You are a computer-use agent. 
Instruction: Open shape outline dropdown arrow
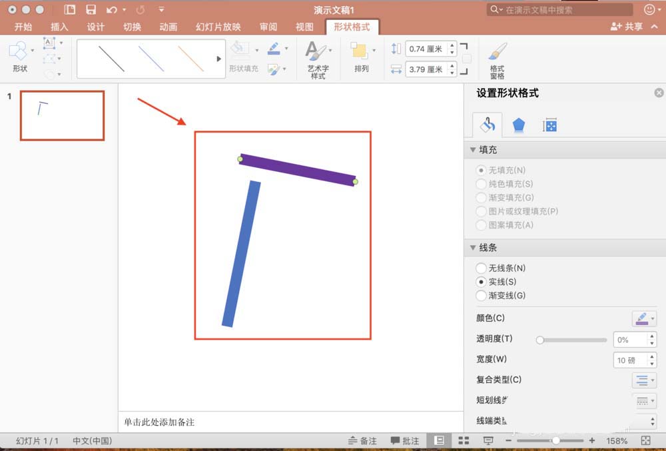[286, 49]
